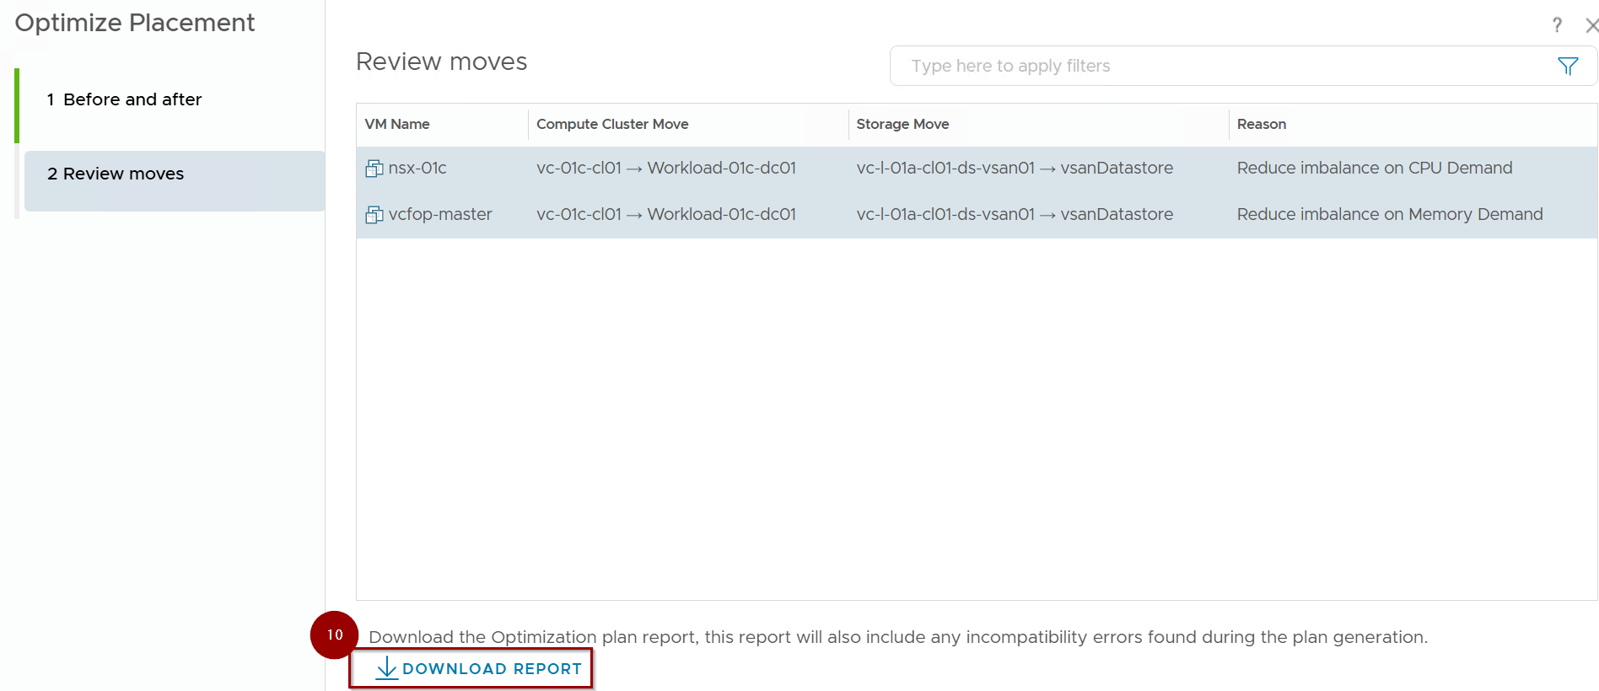Viewport: 1599px width, 691px height.
Task: Click the Reason column header
Action: point(1261,124)
